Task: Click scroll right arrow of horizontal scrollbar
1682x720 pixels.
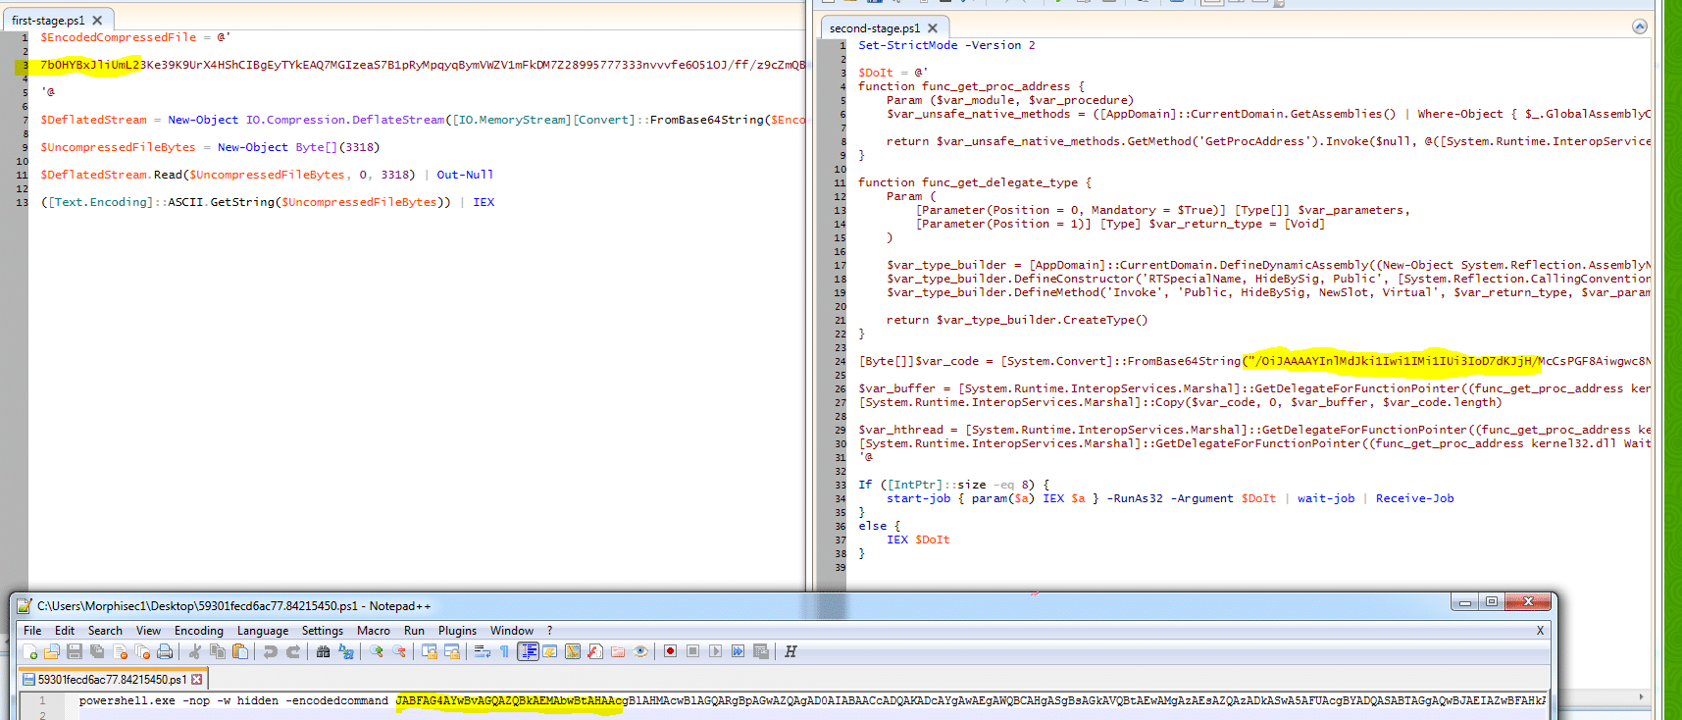Action: pos(1641,696)
